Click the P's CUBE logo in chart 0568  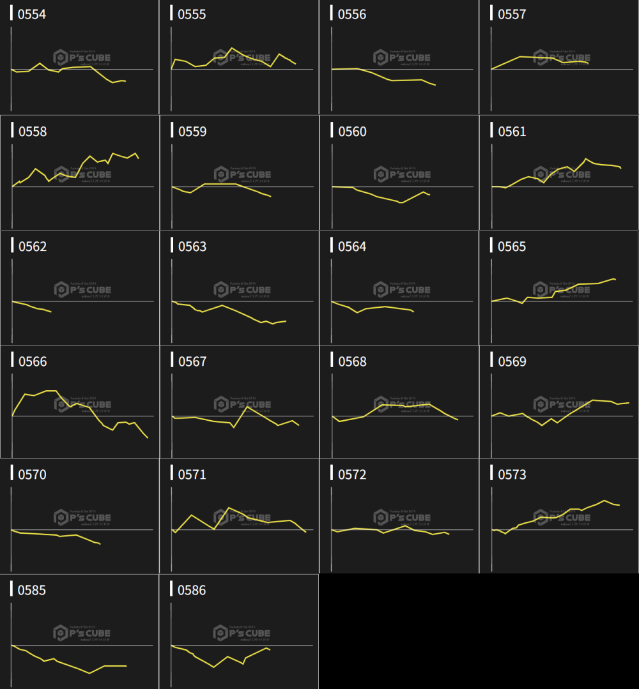[402, 405]
